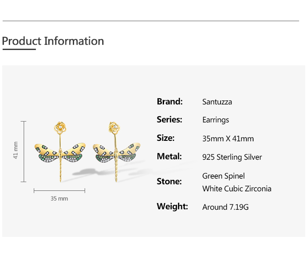The width and height of the screenshot is (307, 258).
Task: Select the 925 Sterling Silver text
Action: (x=232, y=157)
